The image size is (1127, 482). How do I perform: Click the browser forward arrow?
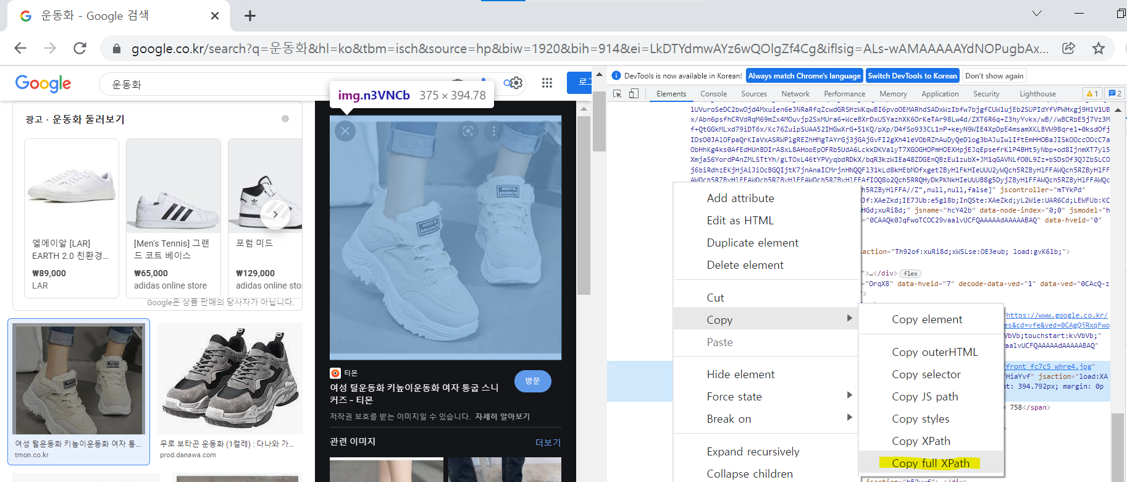50,48
